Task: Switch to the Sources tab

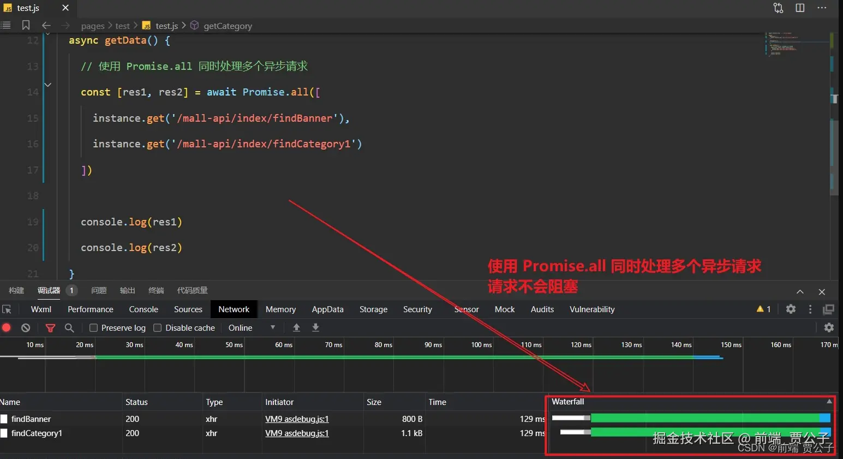Action: pyautogui.click(x=188, y=309)
